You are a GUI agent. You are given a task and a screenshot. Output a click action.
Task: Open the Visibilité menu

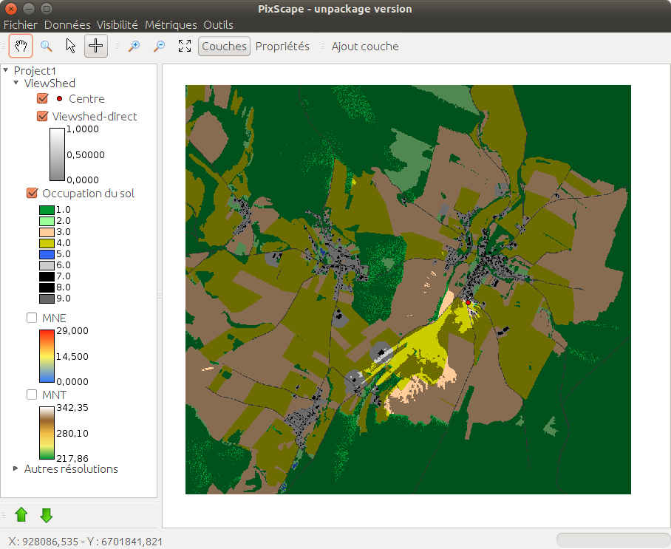118,25
